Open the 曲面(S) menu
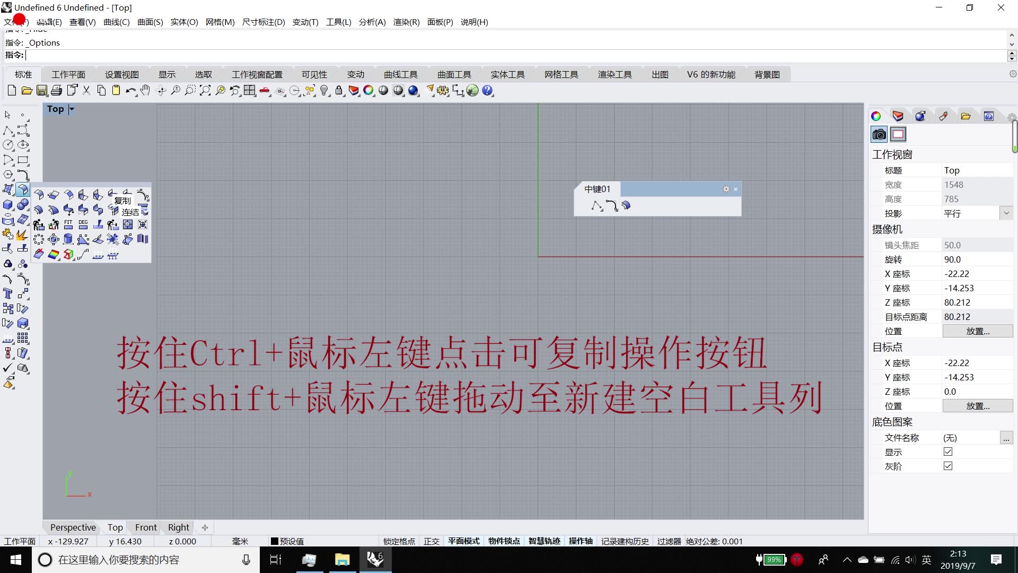The height and width of the screenshot is (573, 1018). pyautogui.click(x=150, y=22)
